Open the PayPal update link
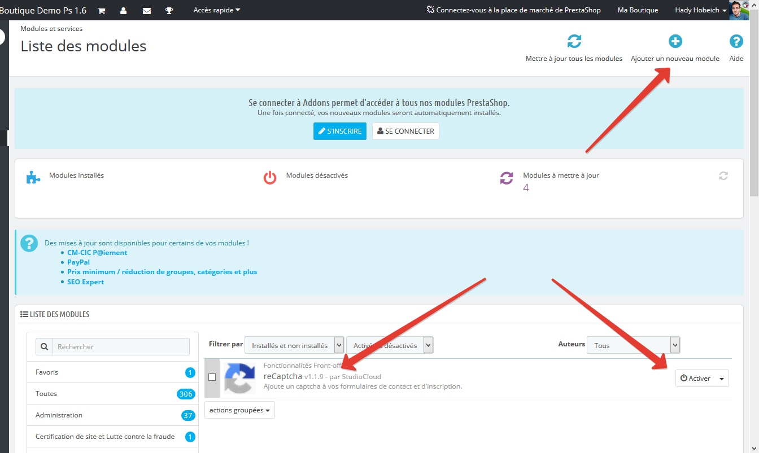This screenshot has height=453, width=759. [x=78, y=262]
